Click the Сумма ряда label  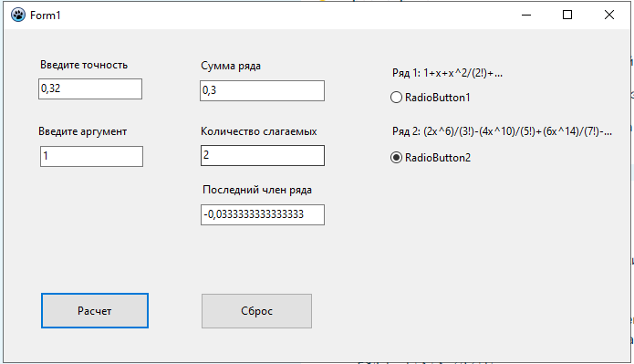coord(231,66)
